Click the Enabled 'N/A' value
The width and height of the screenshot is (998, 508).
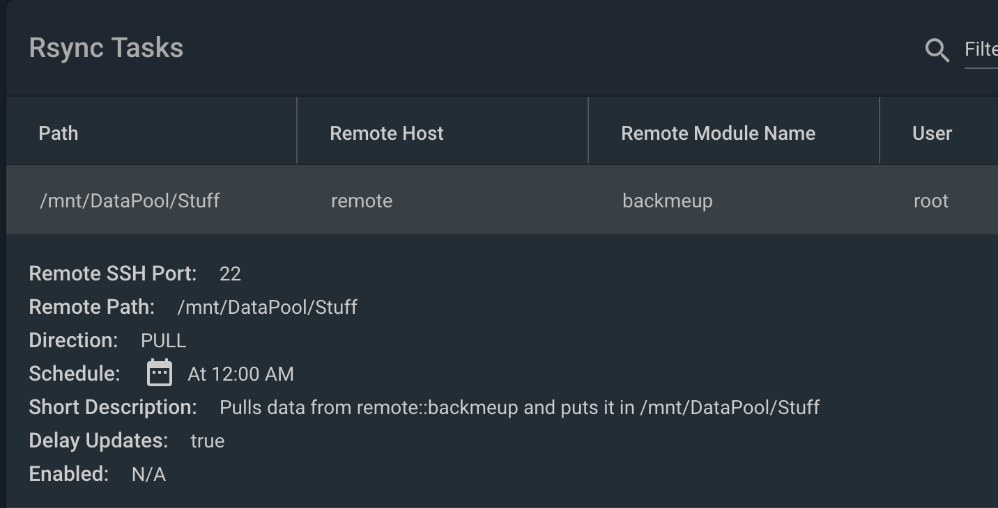pyautogui.click(x=148, y=474)
